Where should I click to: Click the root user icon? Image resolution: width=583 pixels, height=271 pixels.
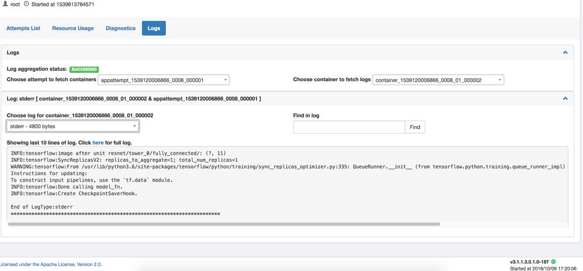click(x=6, y=4)
